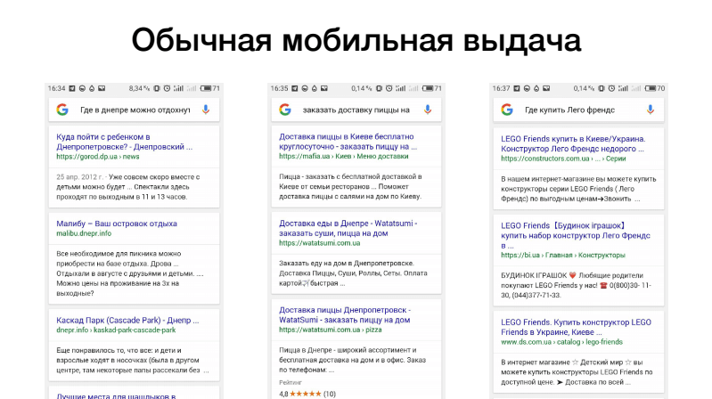Tap the vibrate mode icon in the 16:34 status bar

tap(157, 88)
